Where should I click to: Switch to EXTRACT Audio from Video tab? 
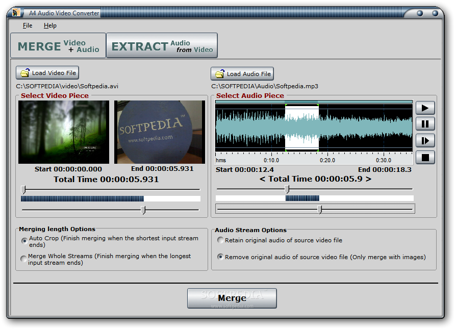click(162, 46)
